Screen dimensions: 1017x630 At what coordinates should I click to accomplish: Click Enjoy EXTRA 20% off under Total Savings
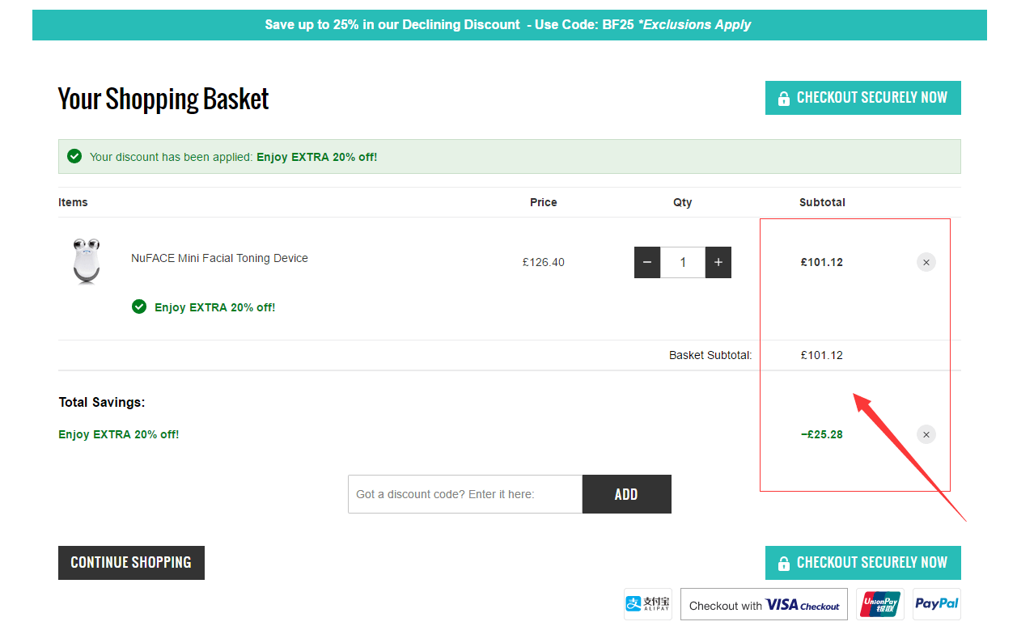[118, 434]
